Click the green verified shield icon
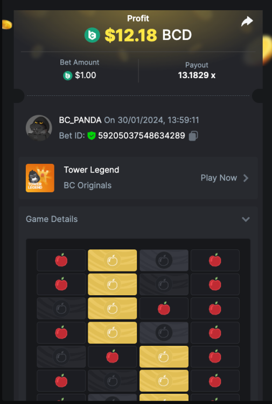 (92, 136)
